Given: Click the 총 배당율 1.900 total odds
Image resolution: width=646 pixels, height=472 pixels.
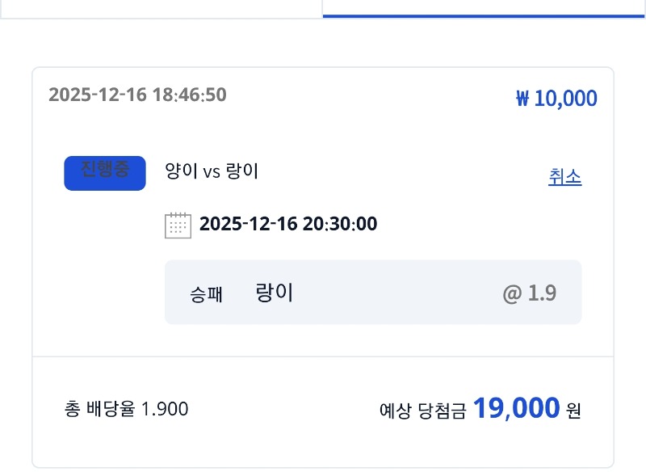Looking at the screenshot, I should (126, 410).
